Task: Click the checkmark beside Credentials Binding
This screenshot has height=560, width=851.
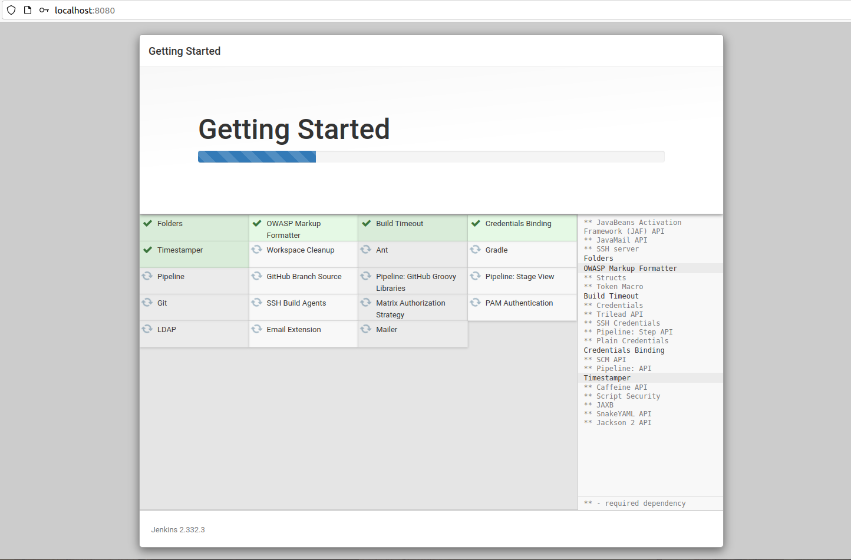Action: [x=476, y=223]
